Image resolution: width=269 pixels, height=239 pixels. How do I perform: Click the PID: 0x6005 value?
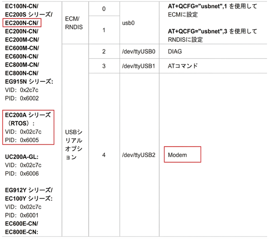(22, 140)
